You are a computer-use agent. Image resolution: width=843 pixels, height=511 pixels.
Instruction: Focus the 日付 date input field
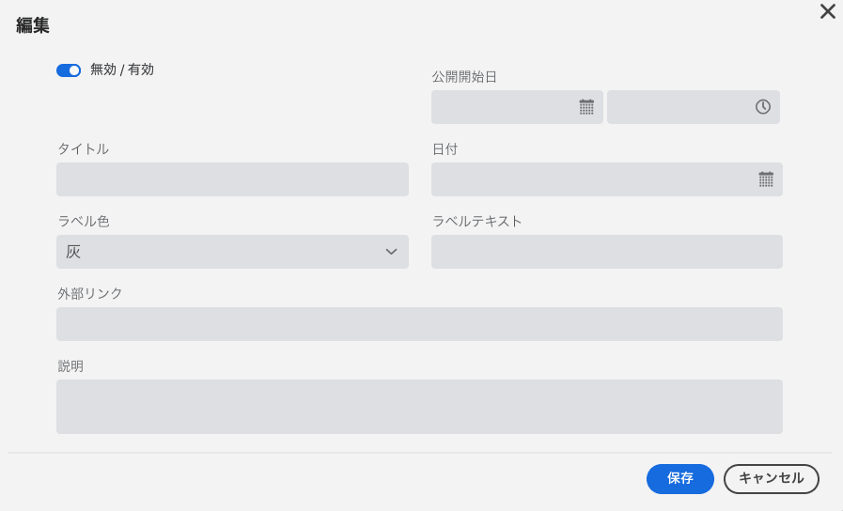pos(606,179)
